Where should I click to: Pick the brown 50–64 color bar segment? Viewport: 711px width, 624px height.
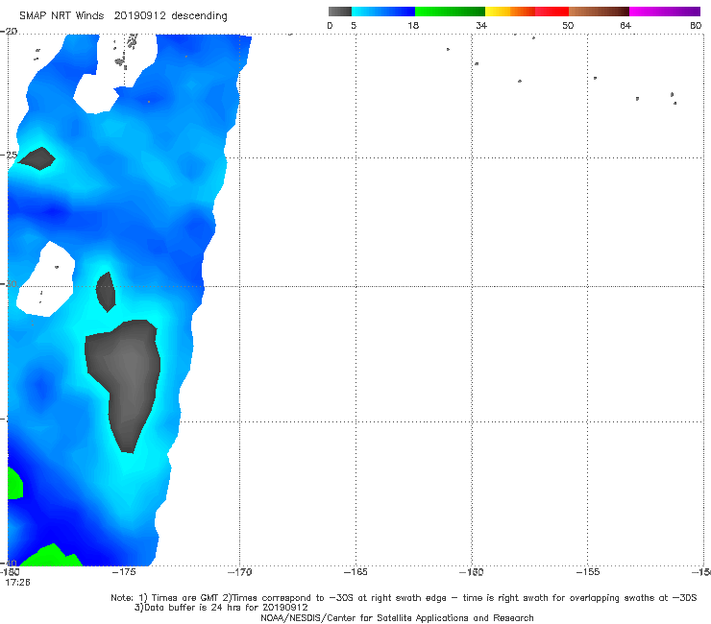tap(599, 12)
